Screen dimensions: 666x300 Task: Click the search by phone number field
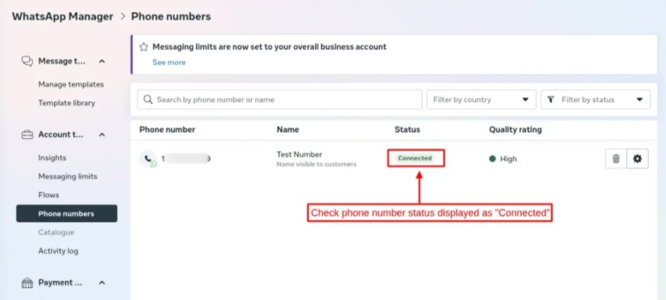click(280, 100)
